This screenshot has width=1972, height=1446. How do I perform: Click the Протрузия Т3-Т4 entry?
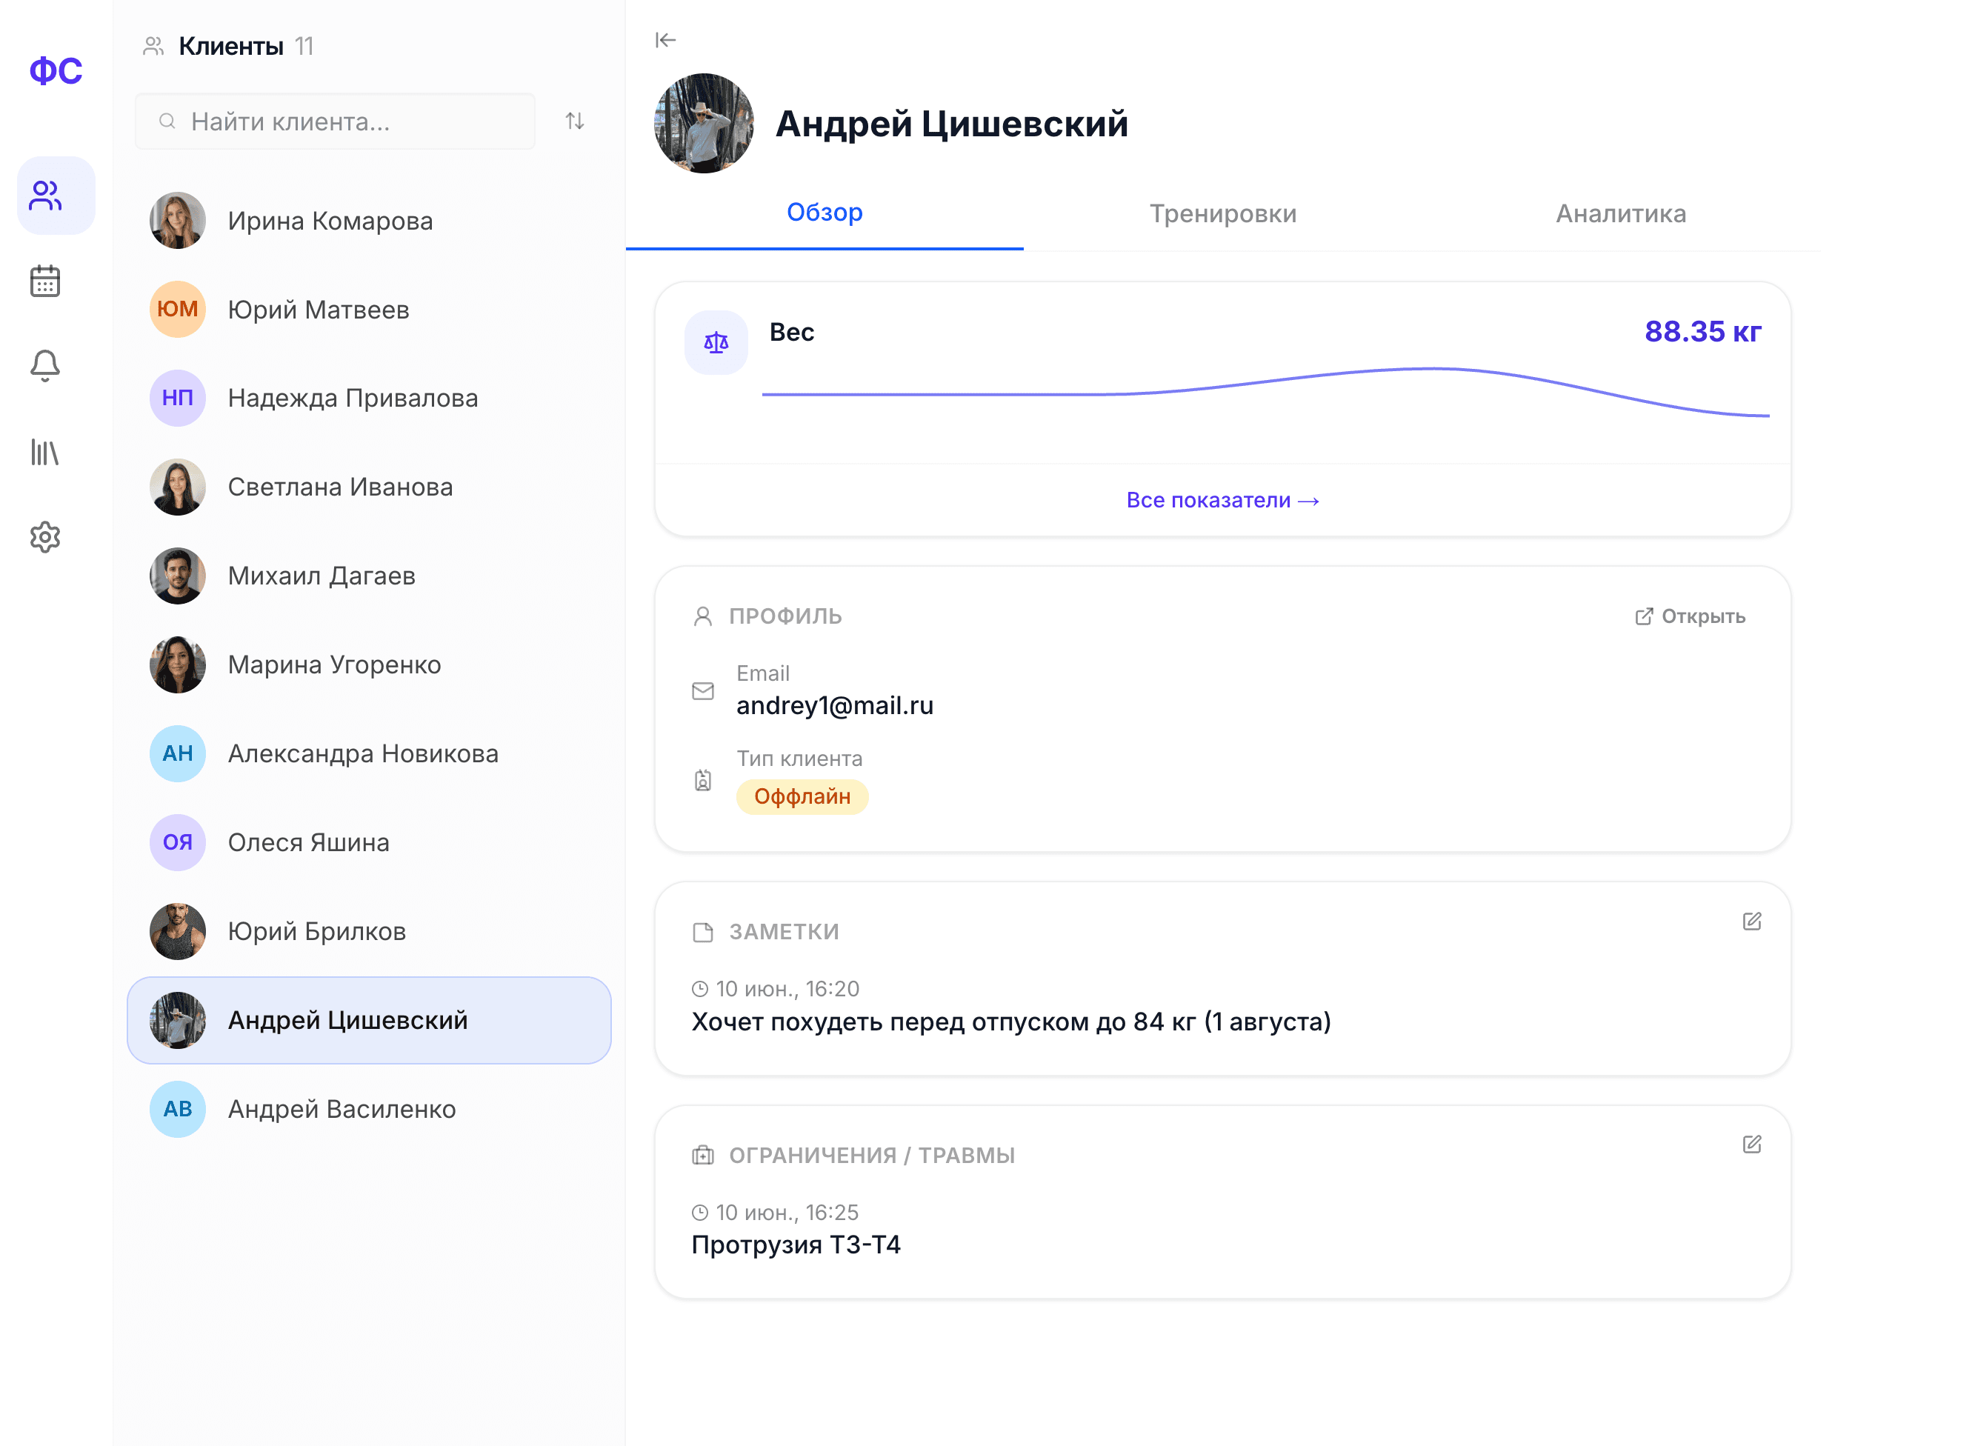pos(796,1245)
